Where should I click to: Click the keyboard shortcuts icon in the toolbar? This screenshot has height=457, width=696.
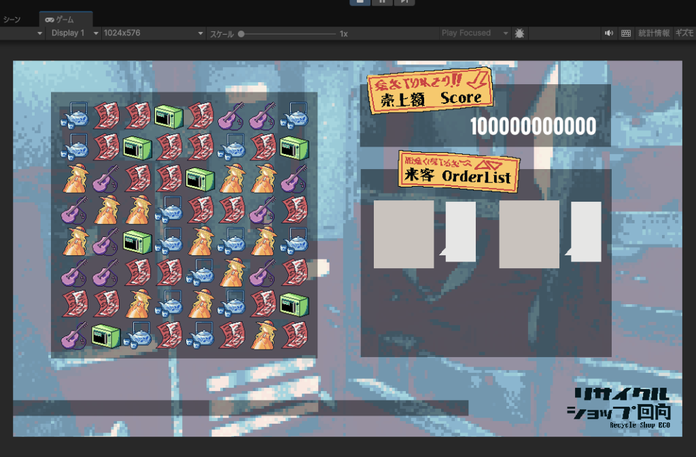pos(626,33)
